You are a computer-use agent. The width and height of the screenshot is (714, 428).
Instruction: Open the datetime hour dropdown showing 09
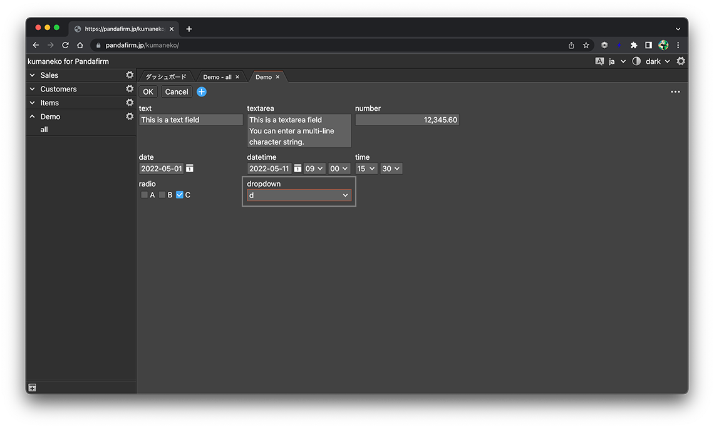click(314, 169)
